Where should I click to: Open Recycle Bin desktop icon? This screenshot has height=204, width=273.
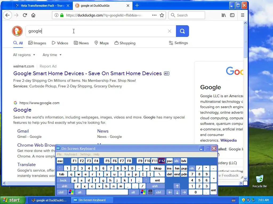tap(260, 181)
